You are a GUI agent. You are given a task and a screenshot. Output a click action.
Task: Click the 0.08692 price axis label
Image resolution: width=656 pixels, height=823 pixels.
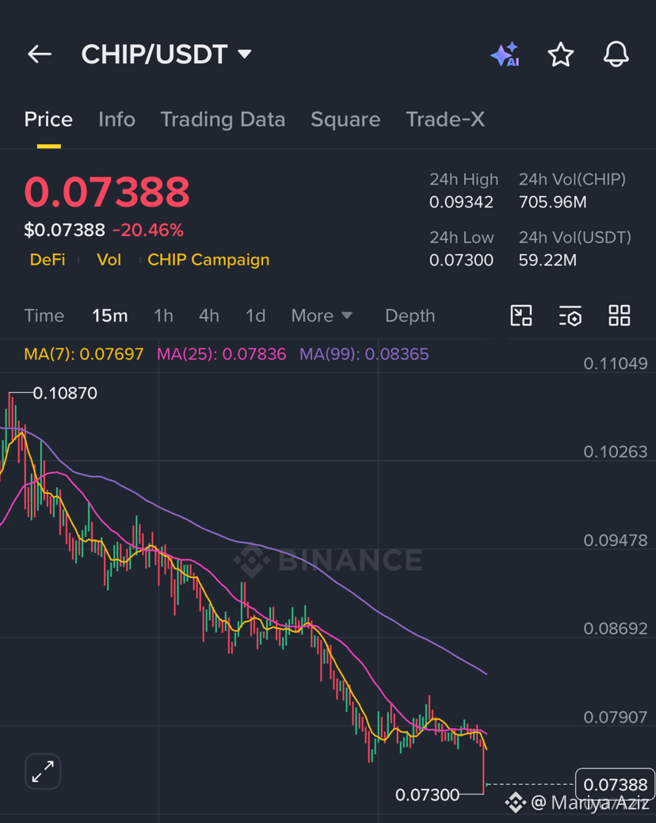[x=616, y=628]
